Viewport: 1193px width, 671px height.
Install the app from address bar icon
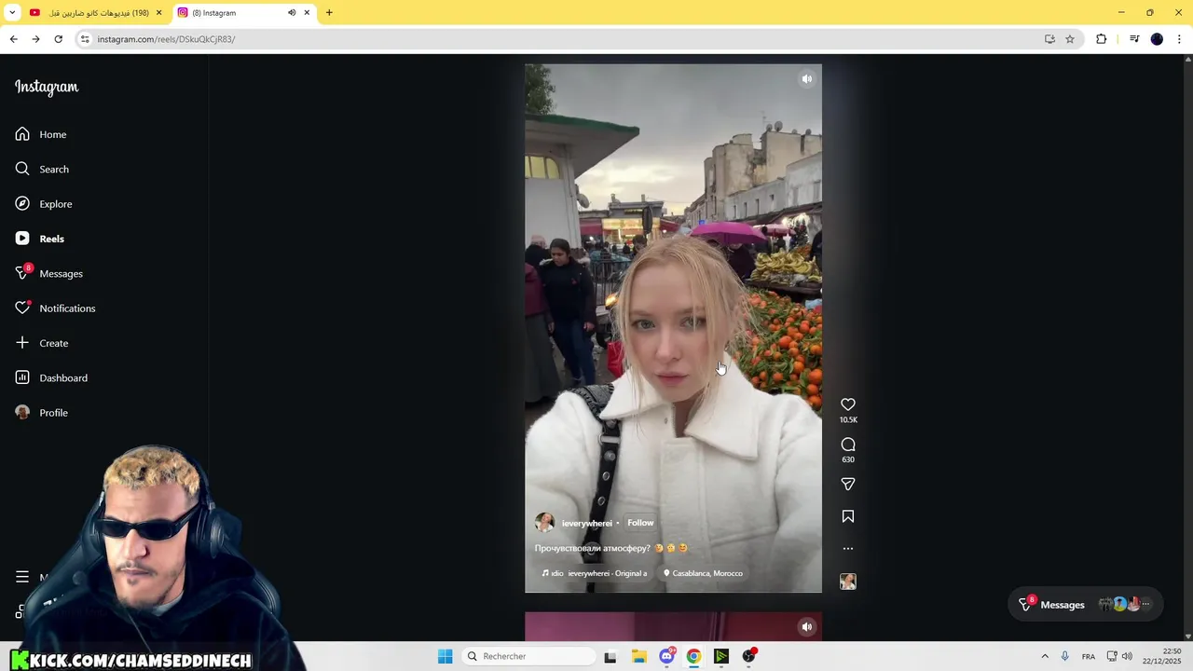click(x=1049, y=39)
